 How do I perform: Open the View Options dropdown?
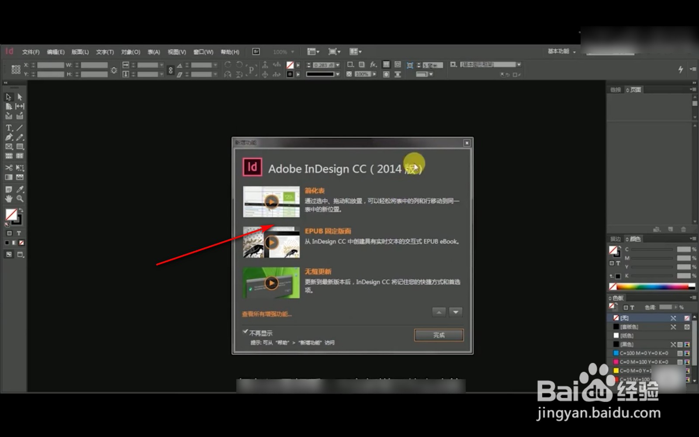click(x=313, y=52)
